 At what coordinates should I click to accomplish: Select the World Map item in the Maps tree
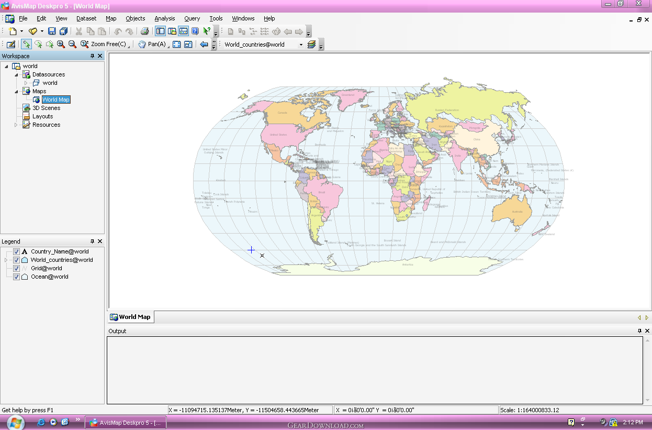click(x=56, y=100)
